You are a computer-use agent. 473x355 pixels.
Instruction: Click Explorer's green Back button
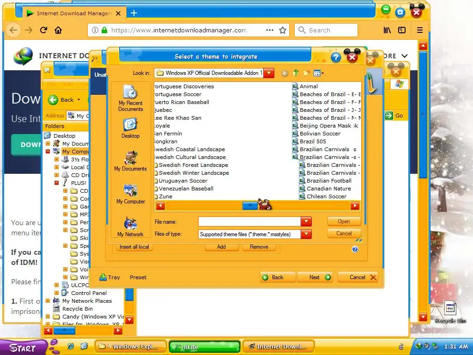(x=64, y=100)
